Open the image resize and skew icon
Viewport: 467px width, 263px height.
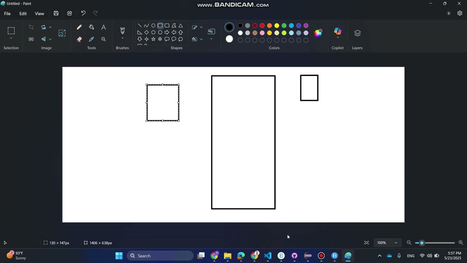[x=62, y=33]
